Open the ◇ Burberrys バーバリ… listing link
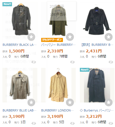The height and width of the screenshot is (127, 115). [x=97, y=110]
